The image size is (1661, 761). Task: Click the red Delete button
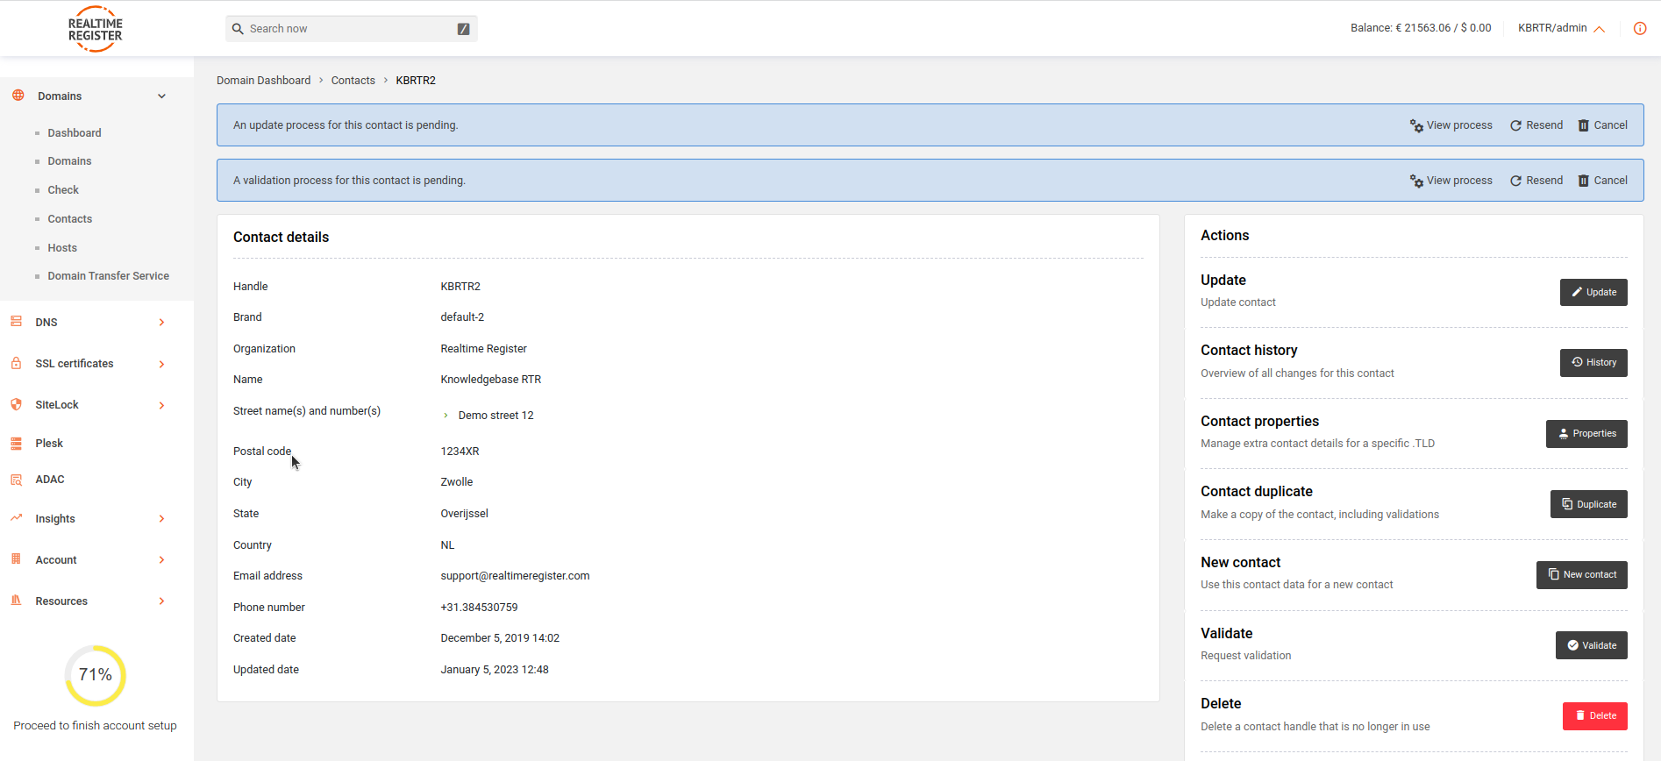(1595, 716)
